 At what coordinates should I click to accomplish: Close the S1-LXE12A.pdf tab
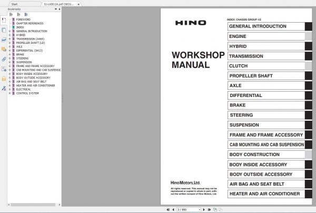click(78, 4)
